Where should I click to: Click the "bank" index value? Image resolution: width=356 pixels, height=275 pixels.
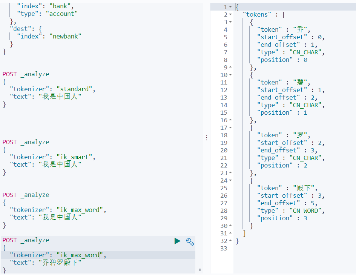coord(60,6)
